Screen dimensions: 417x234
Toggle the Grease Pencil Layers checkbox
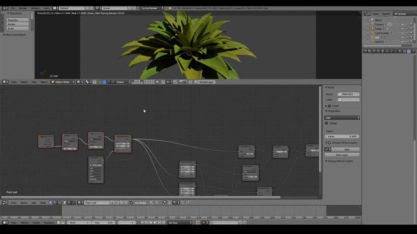(x=330, y=143)
